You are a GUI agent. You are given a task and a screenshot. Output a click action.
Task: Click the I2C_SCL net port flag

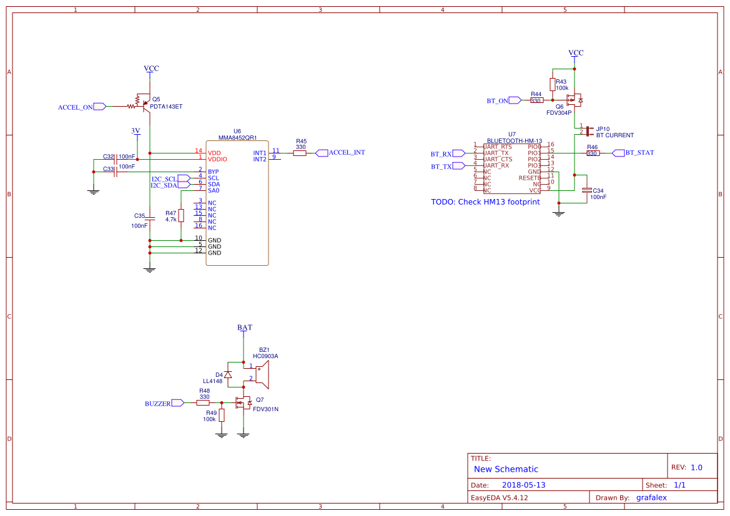click(184, 178)
